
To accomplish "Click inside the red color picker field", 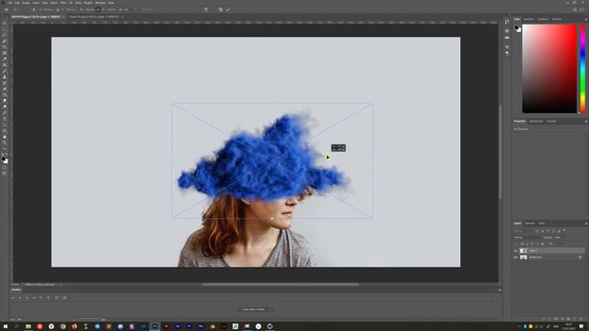I will (x=549, y=68).
